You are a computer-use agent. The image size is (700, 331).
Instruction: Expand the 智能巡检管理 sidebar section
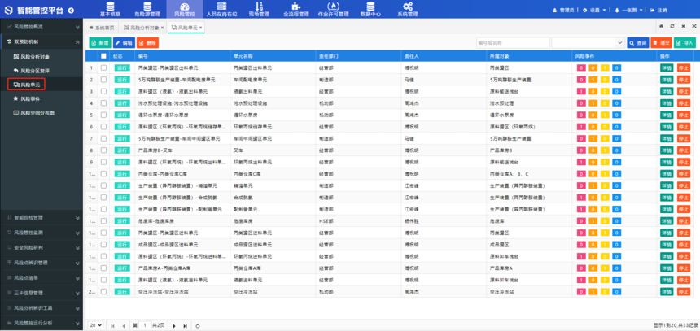tap(41, 217)
